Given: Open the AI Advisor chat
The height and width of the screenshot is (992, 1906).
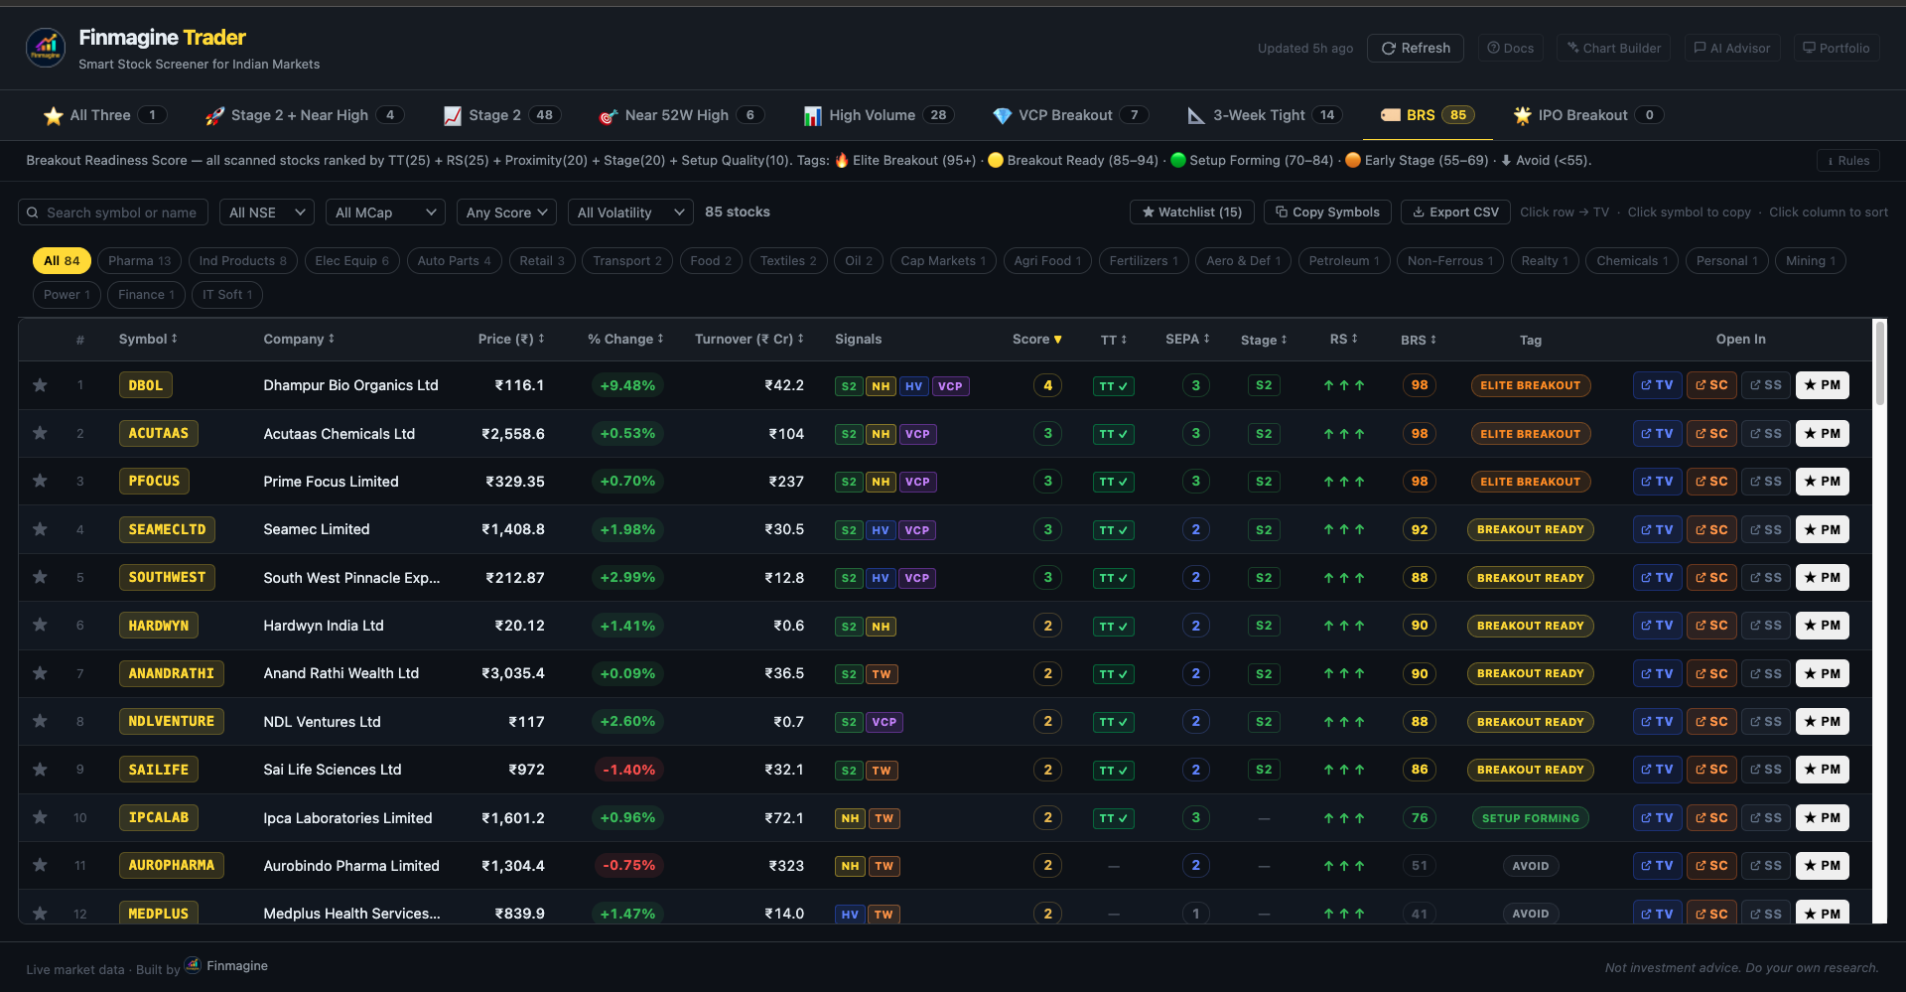Looking at the screenshot, I should coord(1732,48).
